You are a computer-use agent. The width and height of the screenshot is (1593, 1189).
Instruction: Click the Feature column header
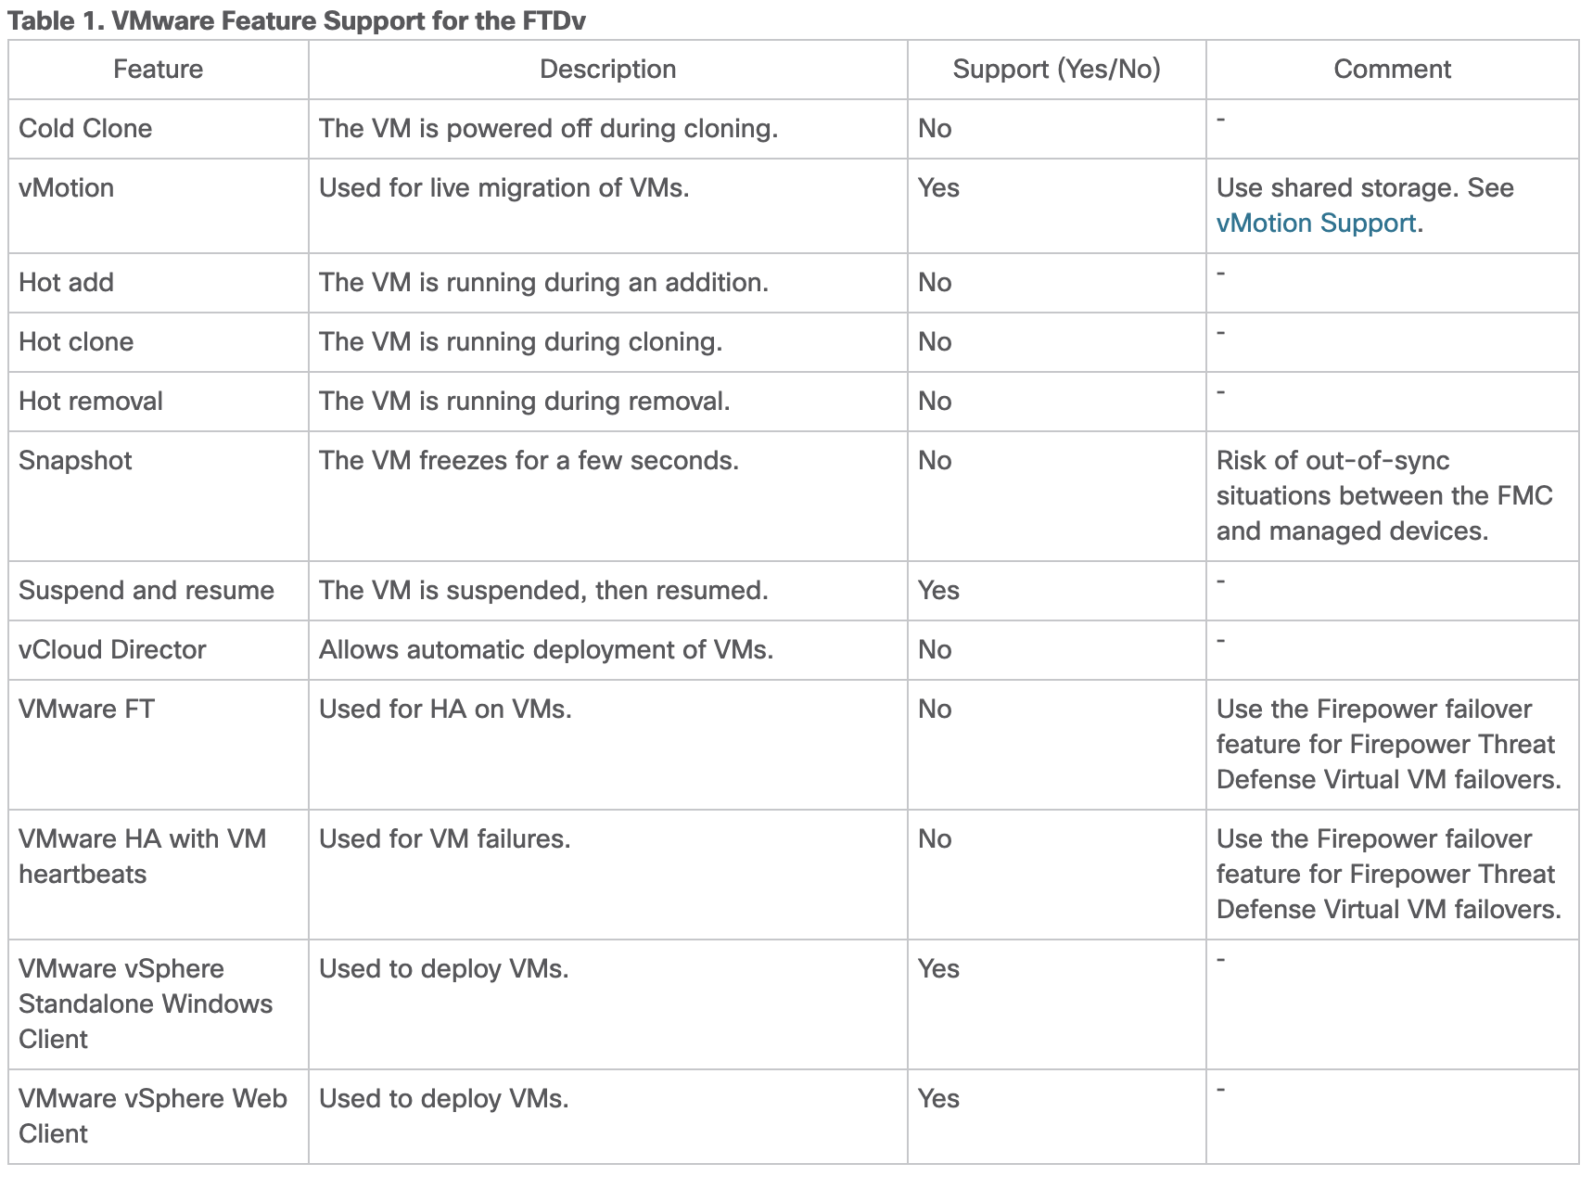pyautogui.click(x=158, y=70)
